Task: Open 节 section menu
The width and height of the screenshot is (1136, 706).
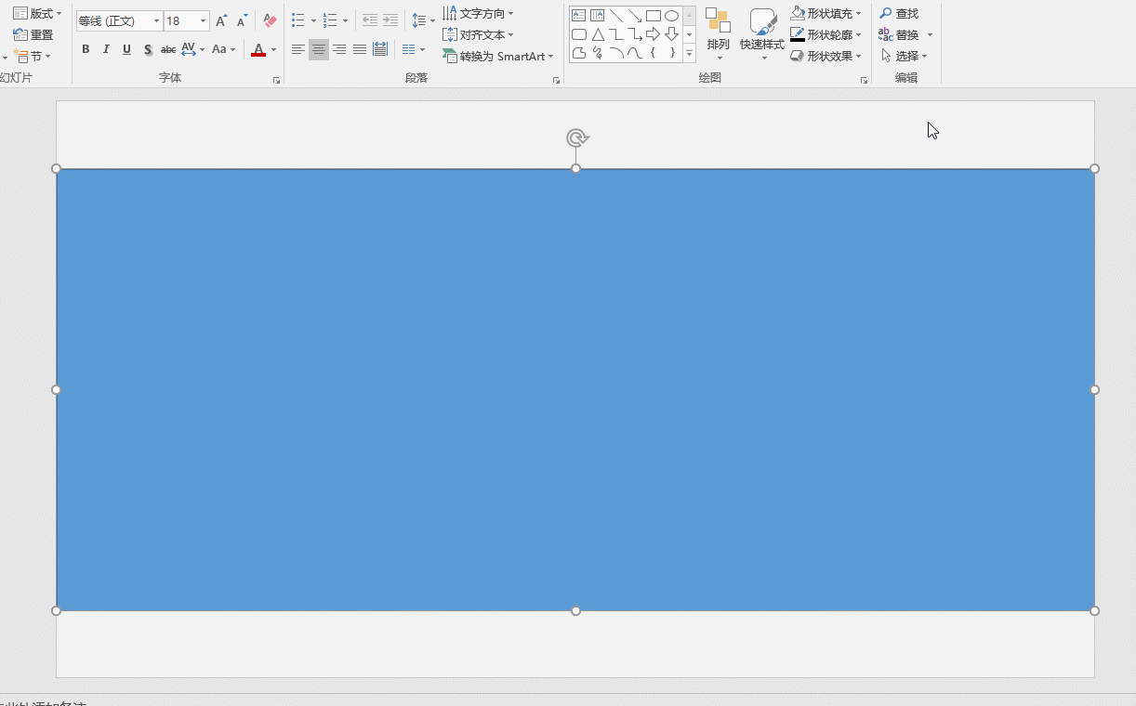Action: [x=33, y=56]
